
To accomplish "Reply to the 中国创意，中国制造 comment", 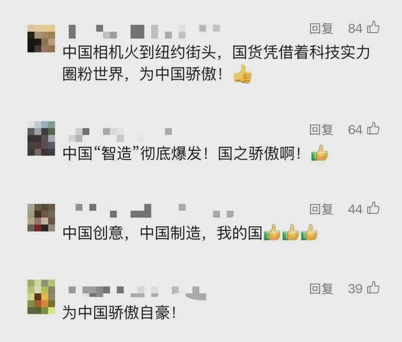I will click(321, 209).
